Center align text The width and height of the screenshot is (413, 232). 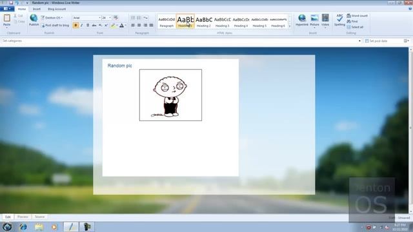pos(139,25)
